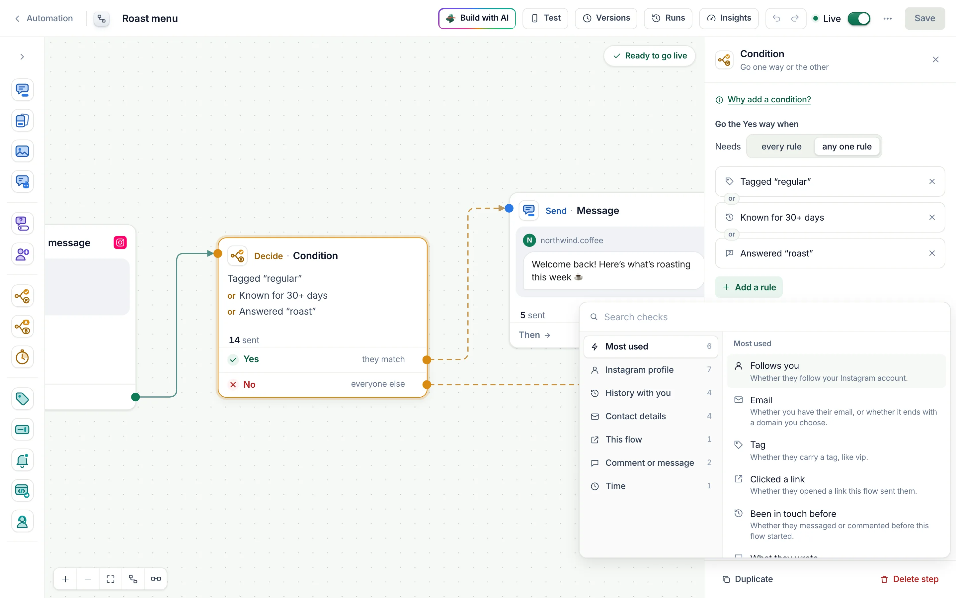Add a Condition step from sidebar
This screenshot has width=956, height=598.
coord(22,296)
